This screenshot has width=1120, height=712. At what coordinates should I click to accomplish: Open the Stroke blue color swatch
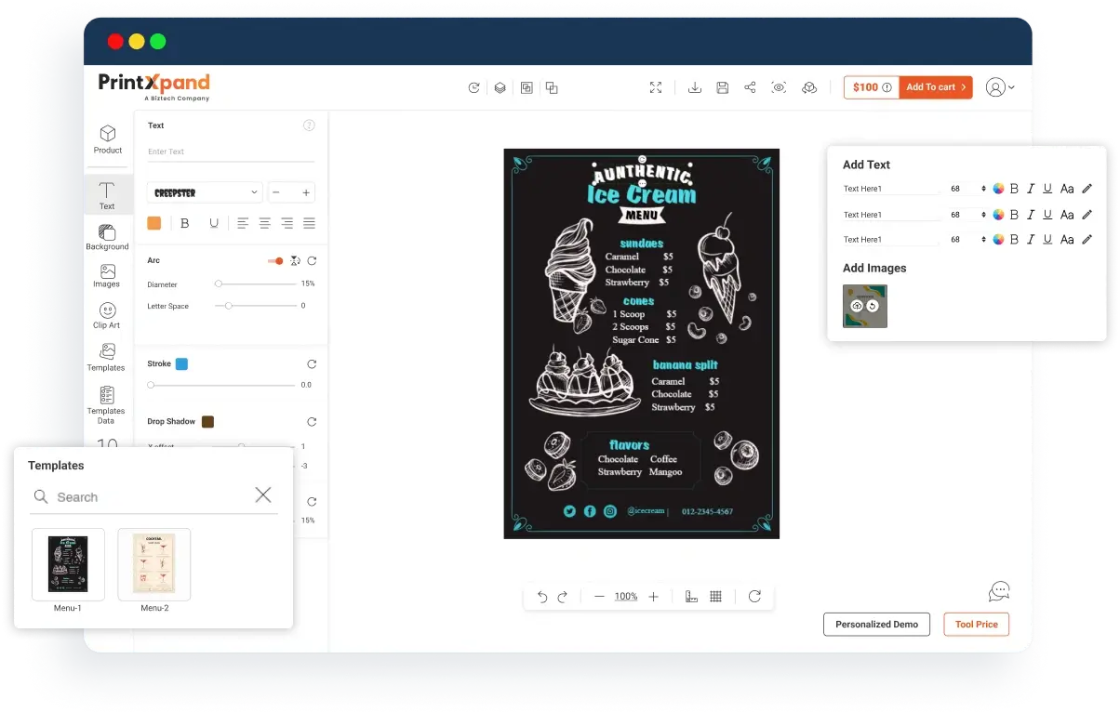pyautogui.click(x=181, y=364)
